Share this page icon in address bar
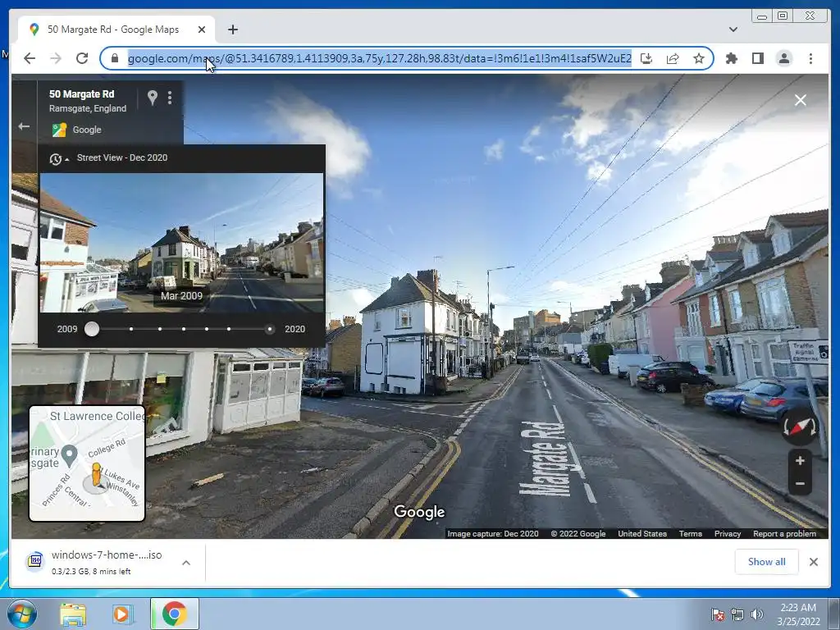The image size is (840, 630). click(673, 58)
